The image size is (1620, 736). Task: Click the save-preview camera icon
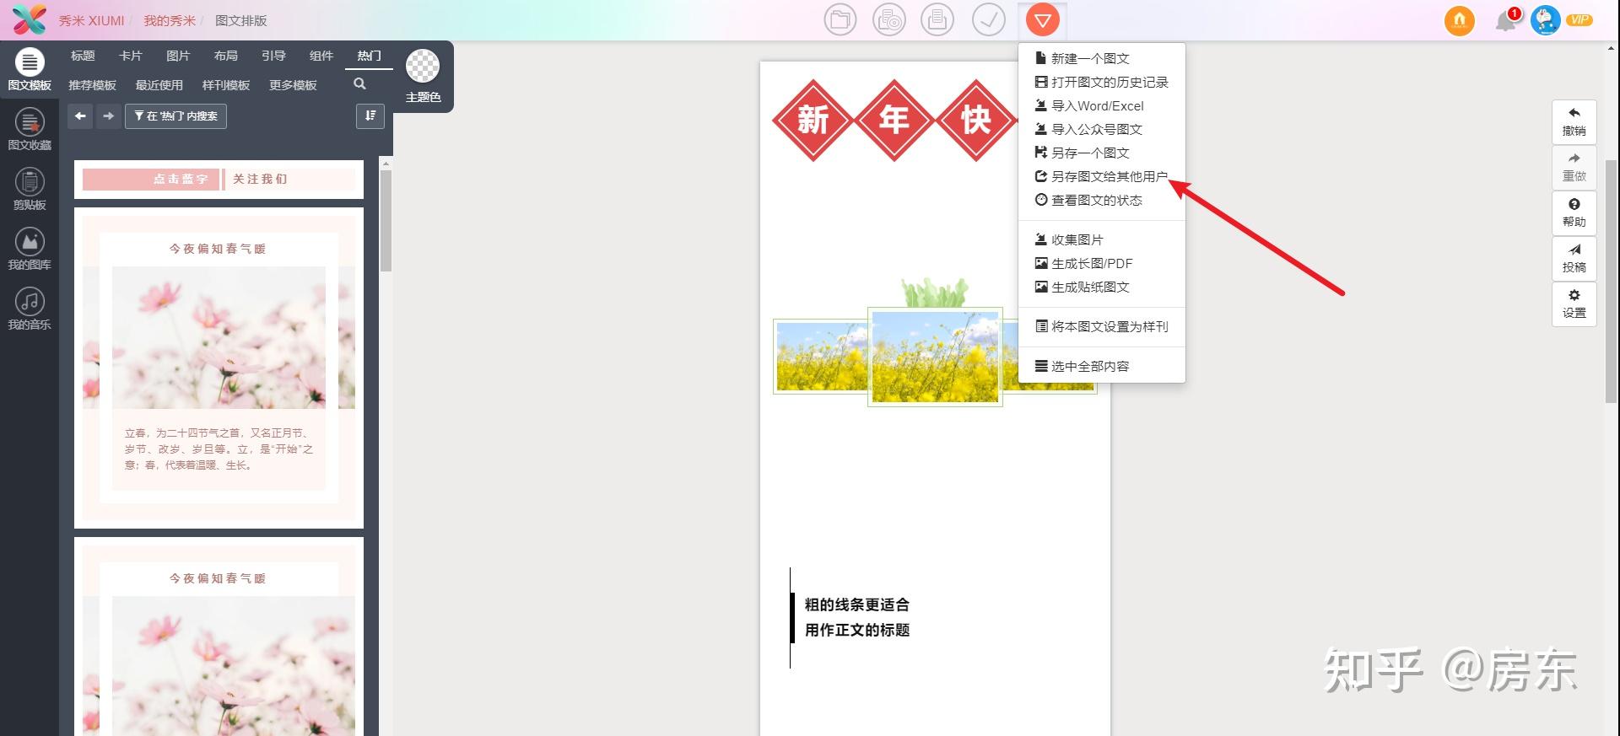889,20
